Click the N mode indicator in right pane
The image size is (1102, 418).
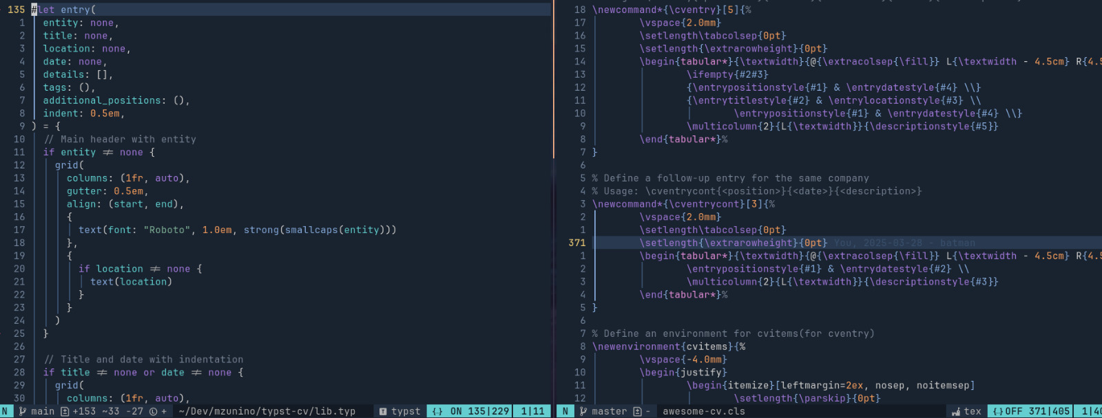click(565, 411)
